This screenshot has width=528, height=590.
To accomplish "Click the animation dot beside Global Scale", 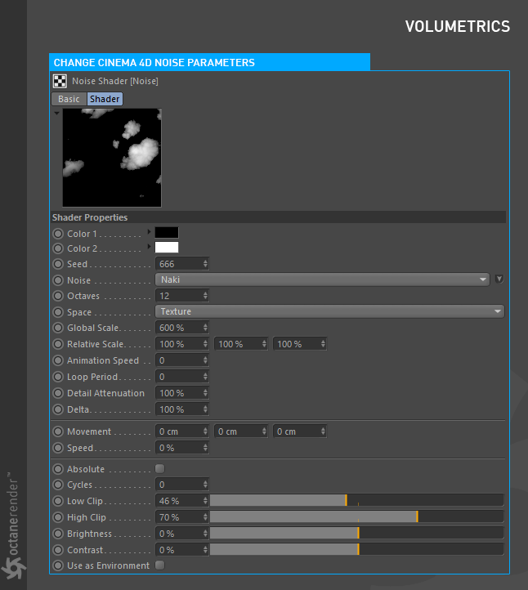I will coord(58,328).
